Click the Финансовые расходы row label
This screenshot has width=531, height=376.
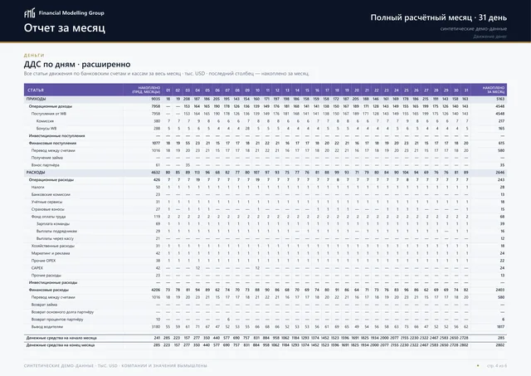coord(49,290)
